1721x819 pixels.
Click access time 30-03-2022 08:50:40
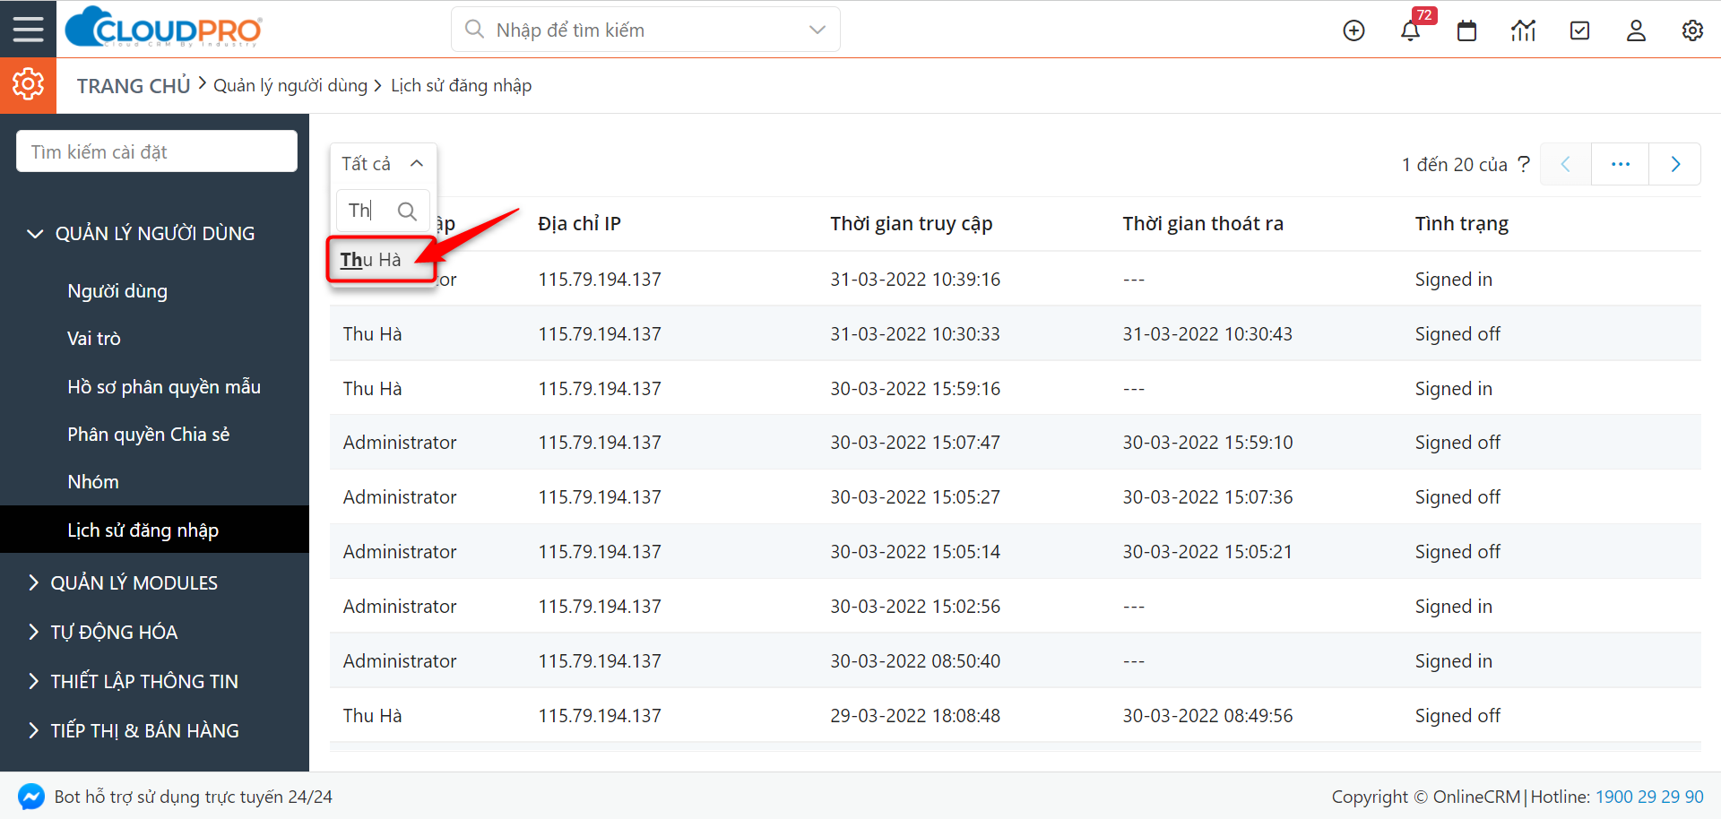pos(915,661)
